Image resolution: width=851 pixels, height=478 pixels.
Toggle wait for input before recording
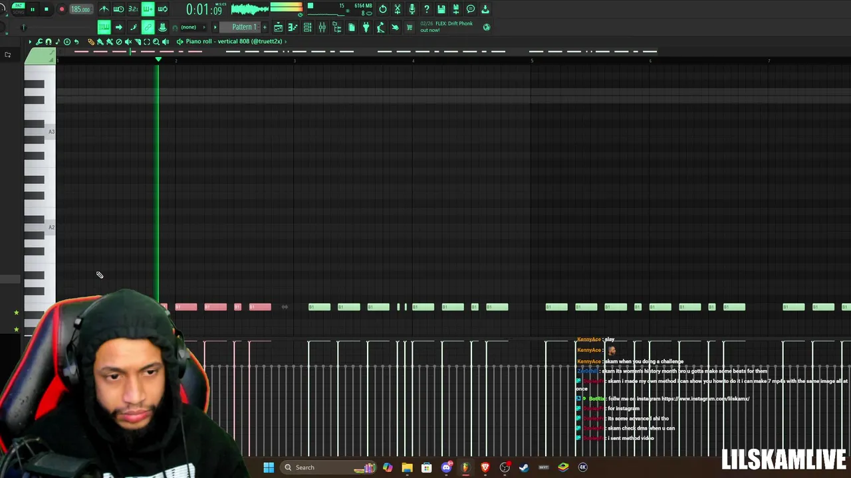(x=118, y=9)
